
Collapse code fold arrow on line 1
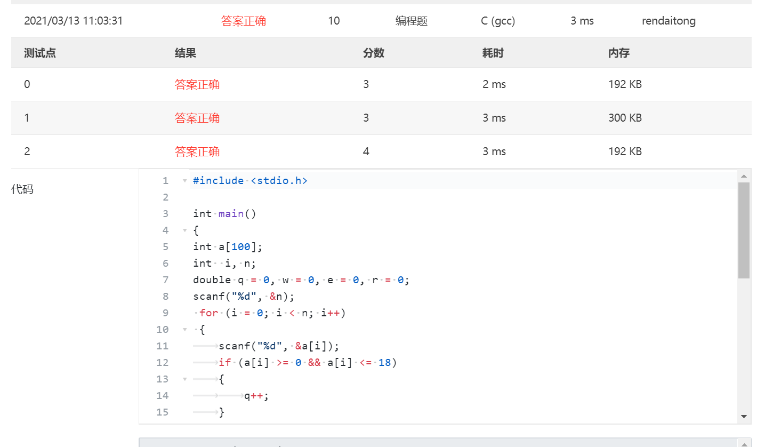[x=185, y=181]
